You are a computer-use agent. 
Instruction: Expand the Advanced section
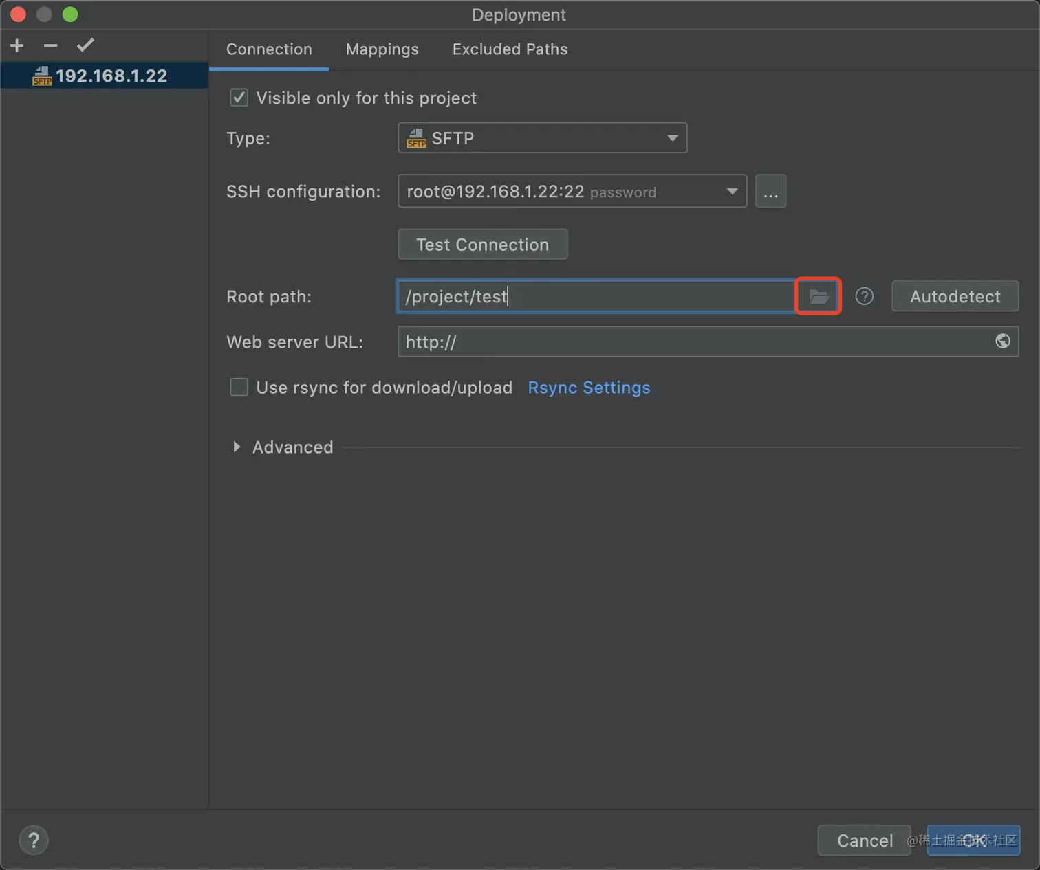[x=237, y=447]
